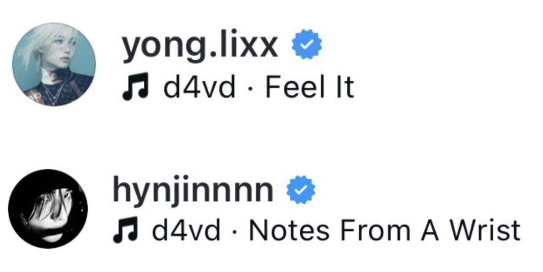This screenshot has height=272, width=543.
Task: Click the verified badge next to hynjinnnn
Action: (301, 190)
